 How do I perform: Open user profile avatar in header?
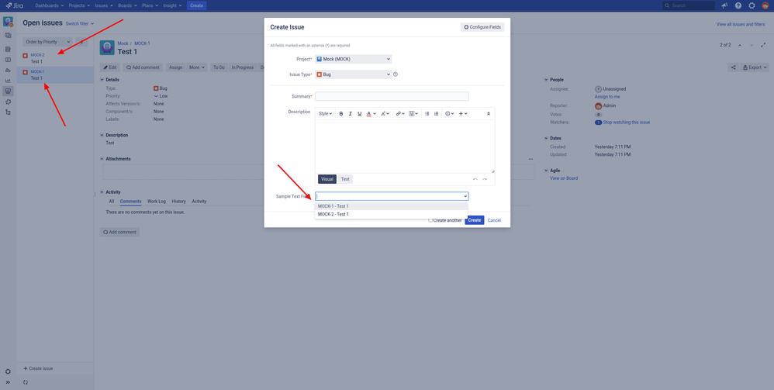pos(765,5)
